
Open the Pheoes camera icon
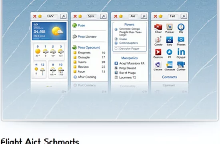(181, 40)
